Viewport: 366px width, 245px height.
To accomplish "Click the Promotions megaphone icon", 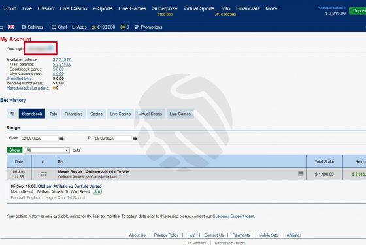I will [137, 27].
